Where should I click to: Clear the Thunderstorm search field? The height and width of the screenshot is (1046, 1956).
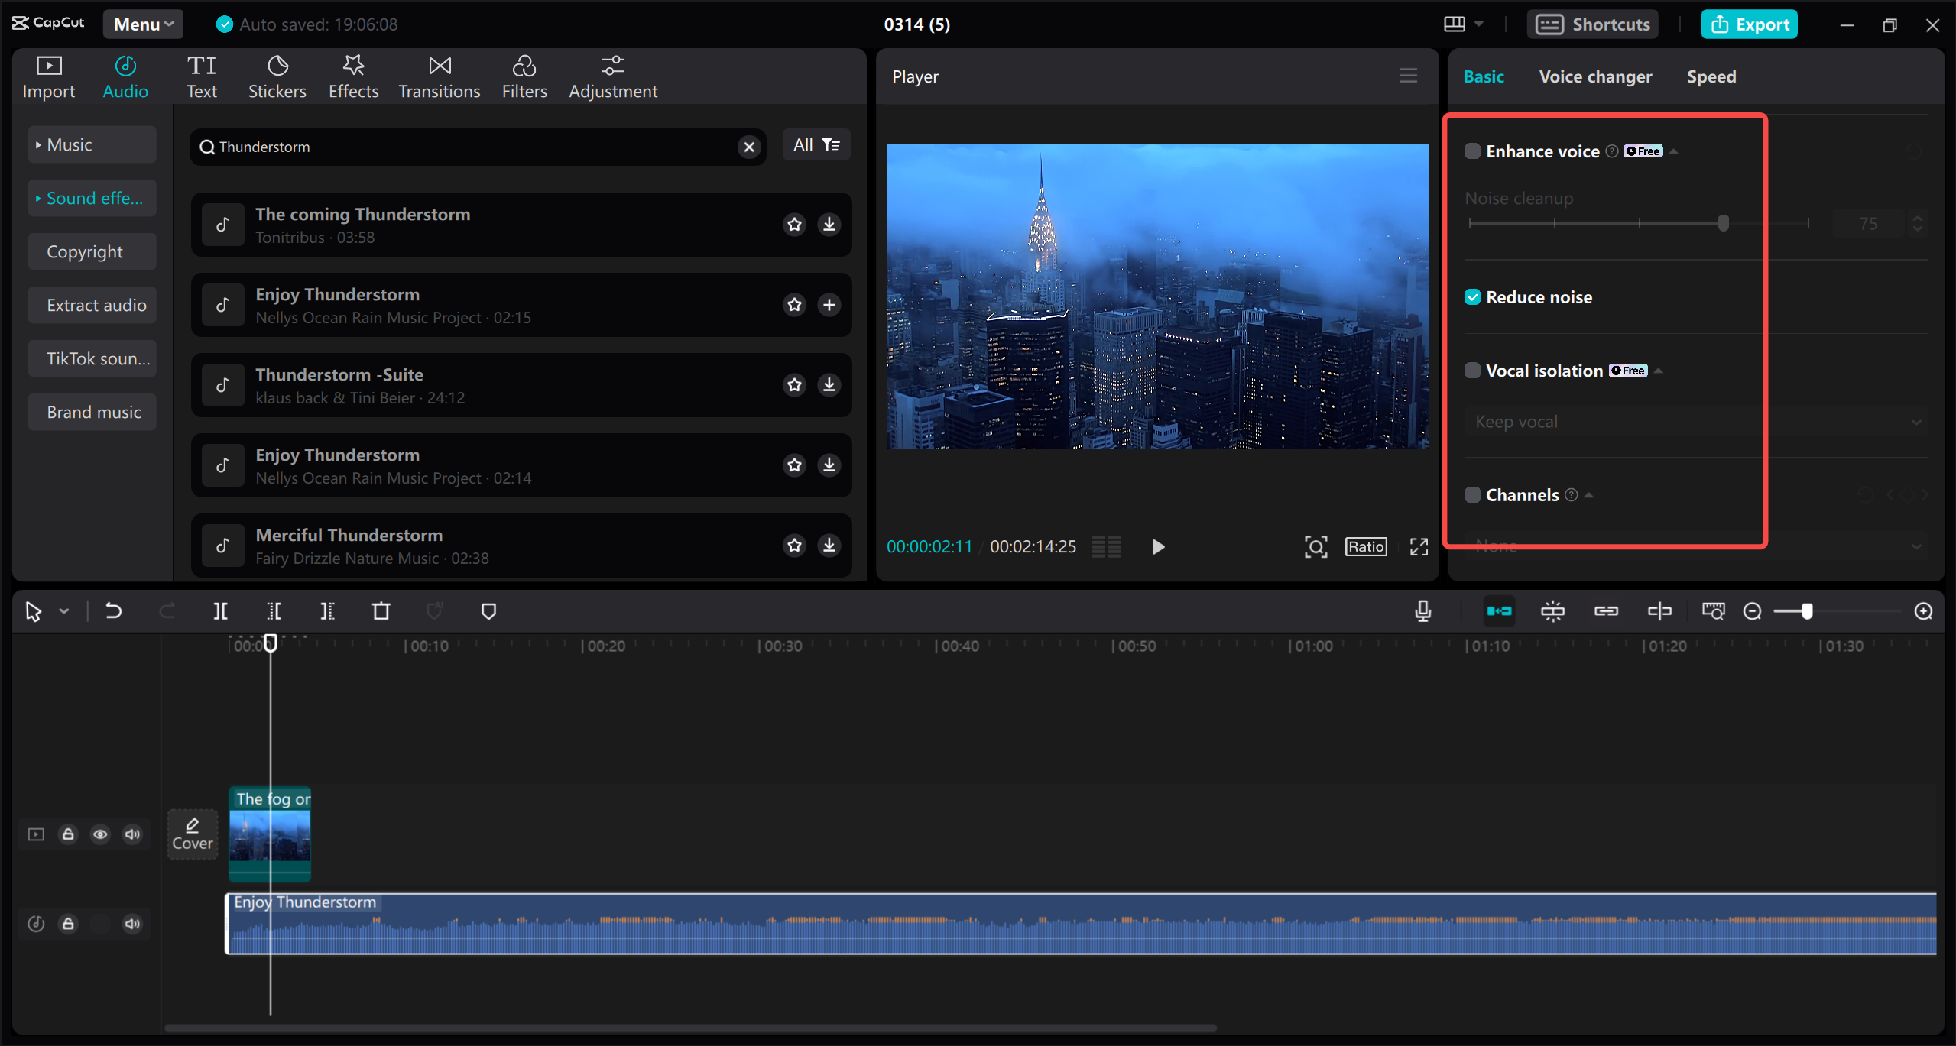(x=748, y=147)
